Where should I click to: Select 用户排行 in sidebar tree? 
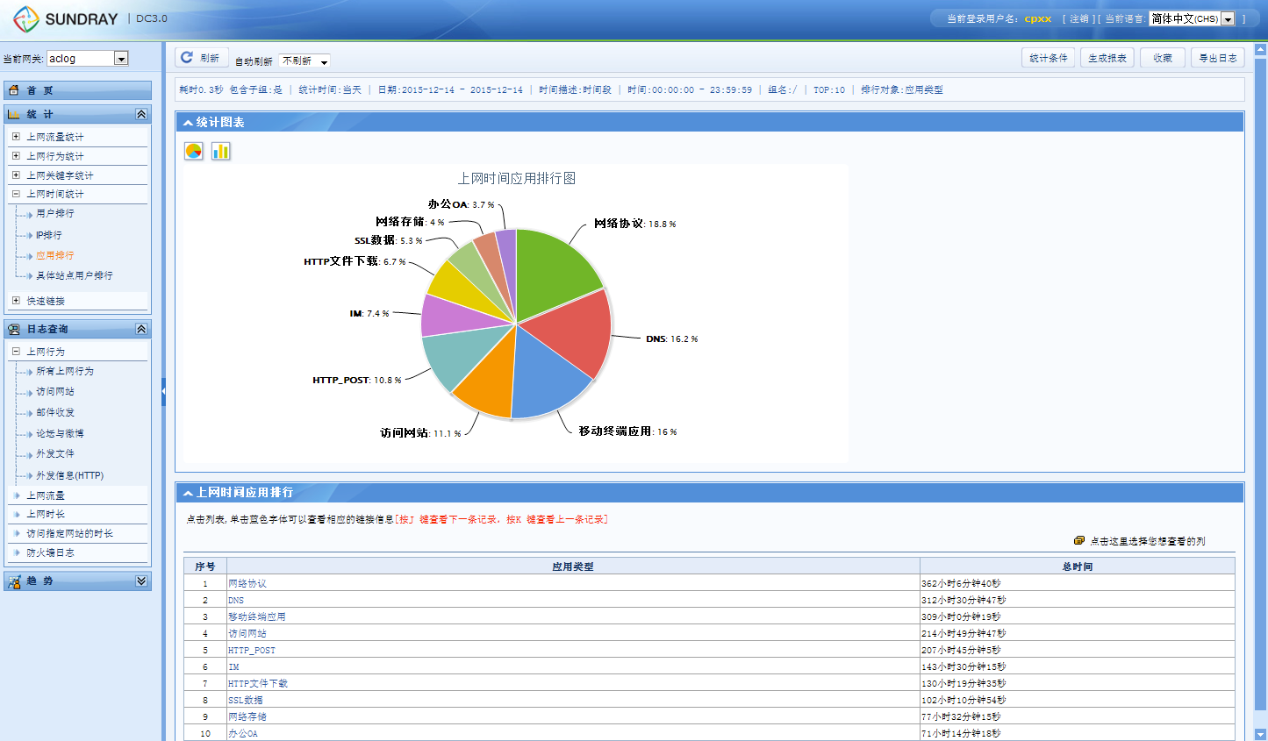coord(55,213)
